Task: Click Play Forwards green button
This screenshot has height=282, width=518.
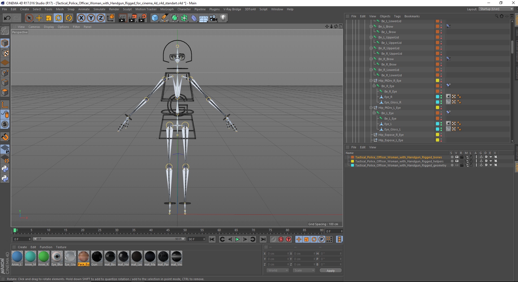Action: click(x=237, y=239)
